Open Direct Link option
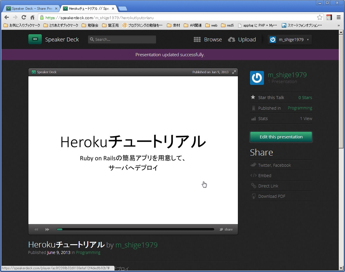Viewport: 345px width, 272px height. pyautogui.click(x=268, y=186)
